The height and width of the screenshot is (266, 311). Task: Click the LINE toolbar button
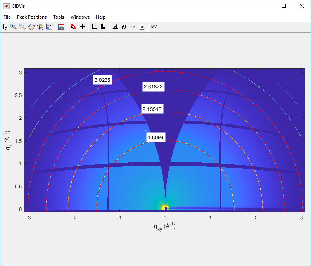[142, 27]
